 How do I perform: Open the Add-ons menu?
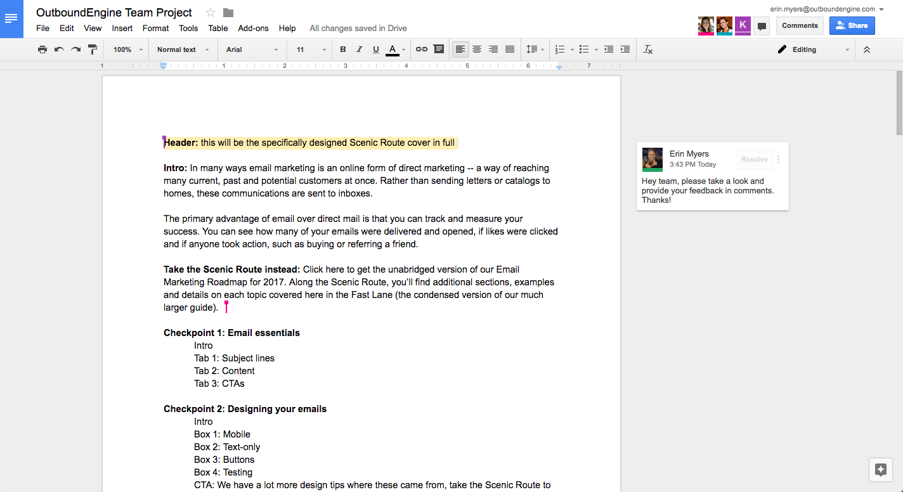pyautogui.click(x=253, y=28)
